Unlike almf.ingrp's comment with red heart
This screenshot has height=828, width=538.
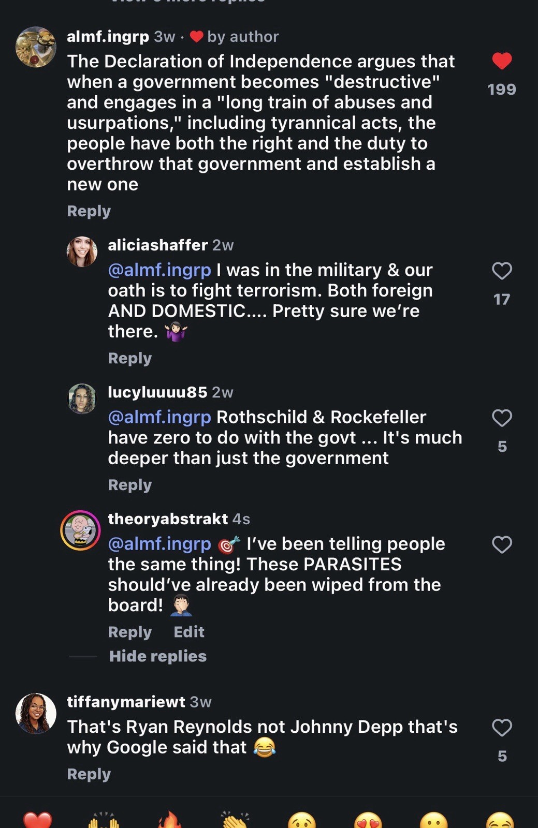coord(502,61)
